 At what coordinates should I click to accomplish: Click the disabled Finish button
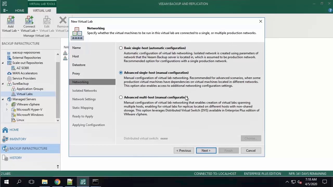[x=228, y=151]
